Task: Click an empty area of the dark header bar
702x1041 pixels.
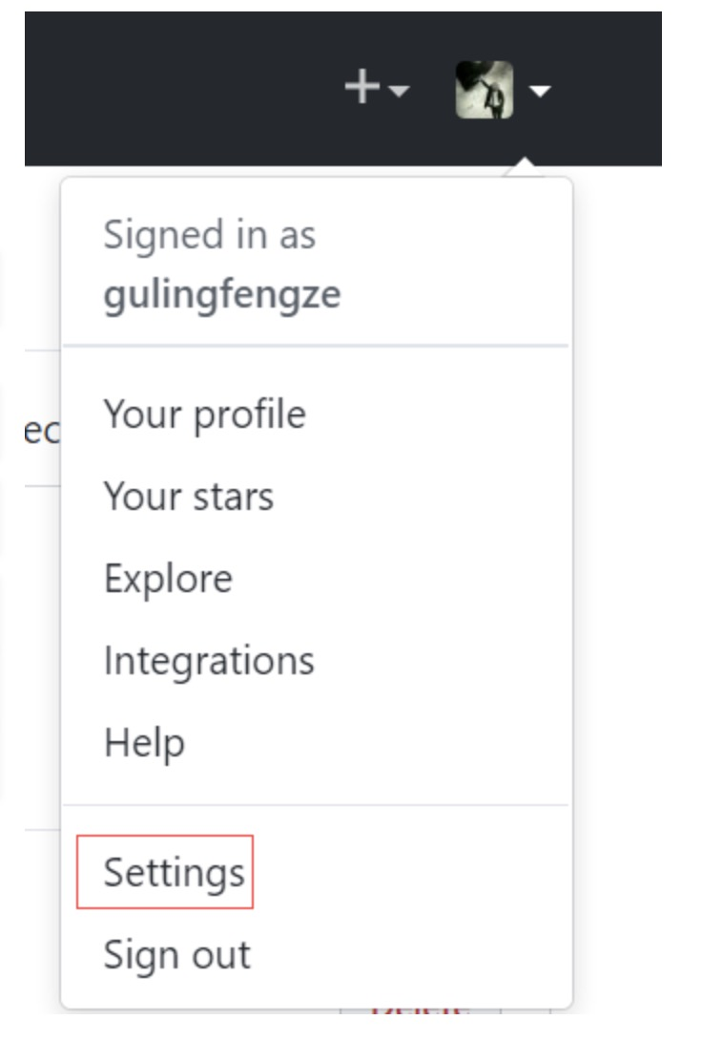Action: [x=179, y=88]
